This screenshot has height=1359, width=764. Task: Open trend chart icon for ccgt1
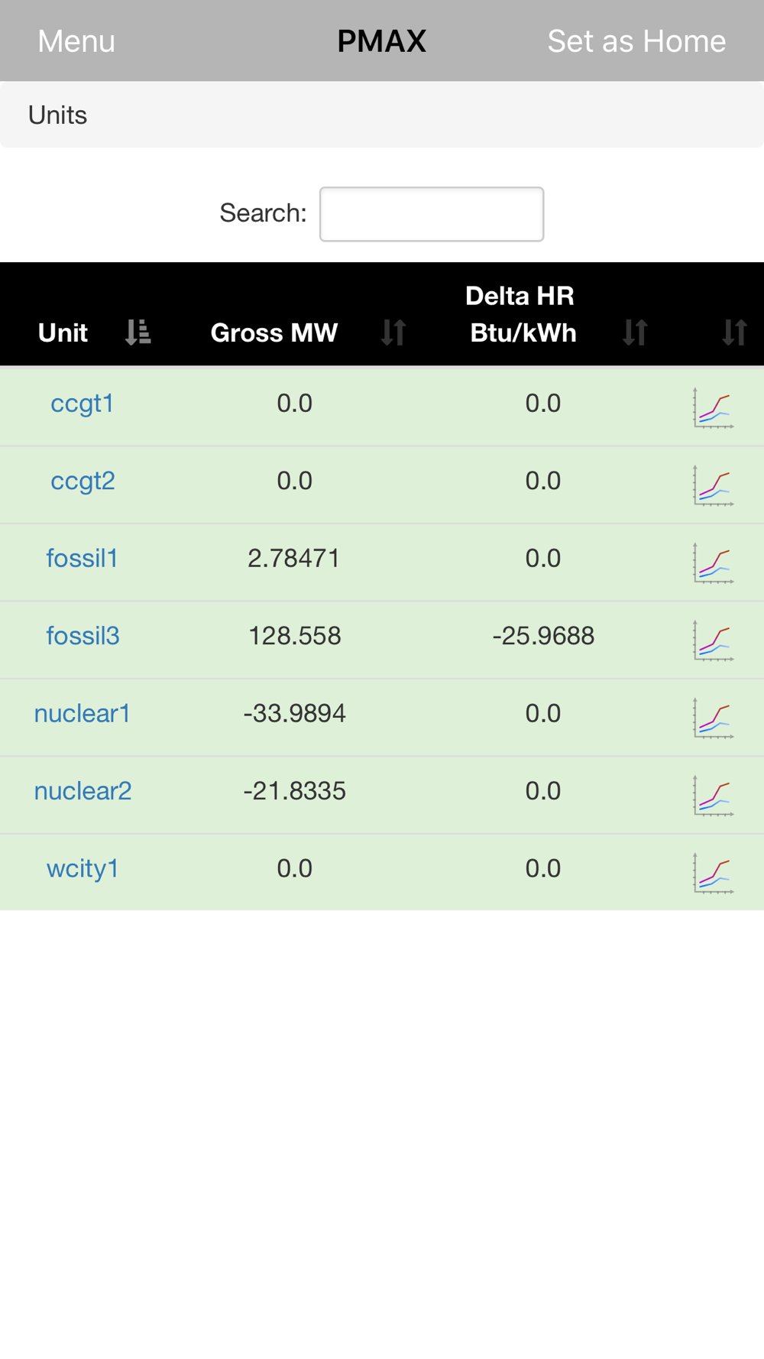[714, 408]
